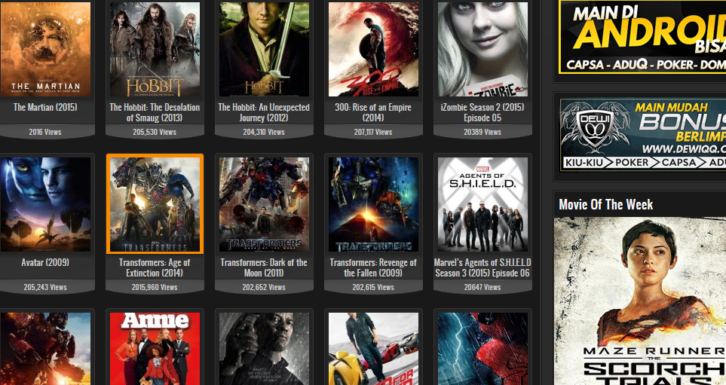Screen dimensions: 726x385
Task: Open The Hobbit Unexpected Journey poster
Action: point(264,49)
